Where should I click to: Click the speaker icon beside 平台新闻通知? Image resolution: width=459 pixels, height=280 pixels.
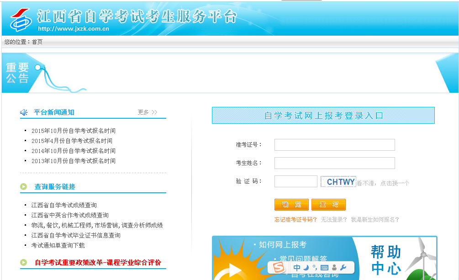(x=23, y=112)
